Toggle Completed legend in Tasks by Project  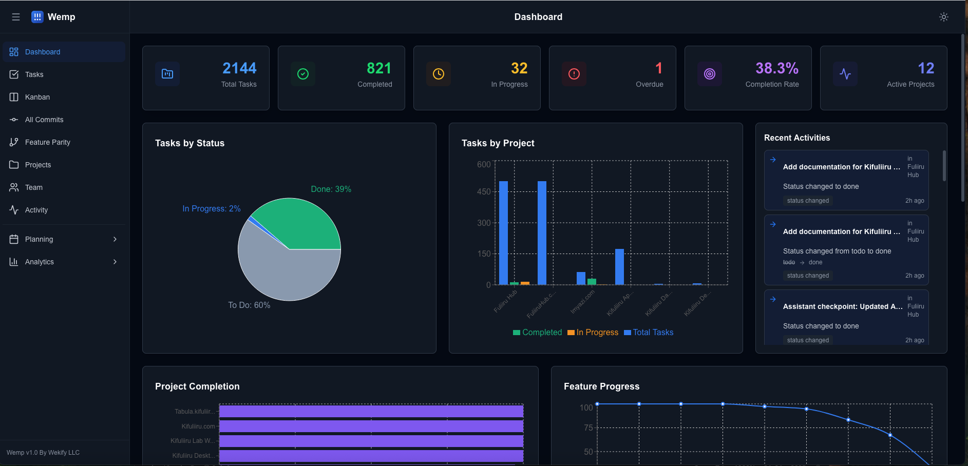pyautogui.click(x=537, y=333)
